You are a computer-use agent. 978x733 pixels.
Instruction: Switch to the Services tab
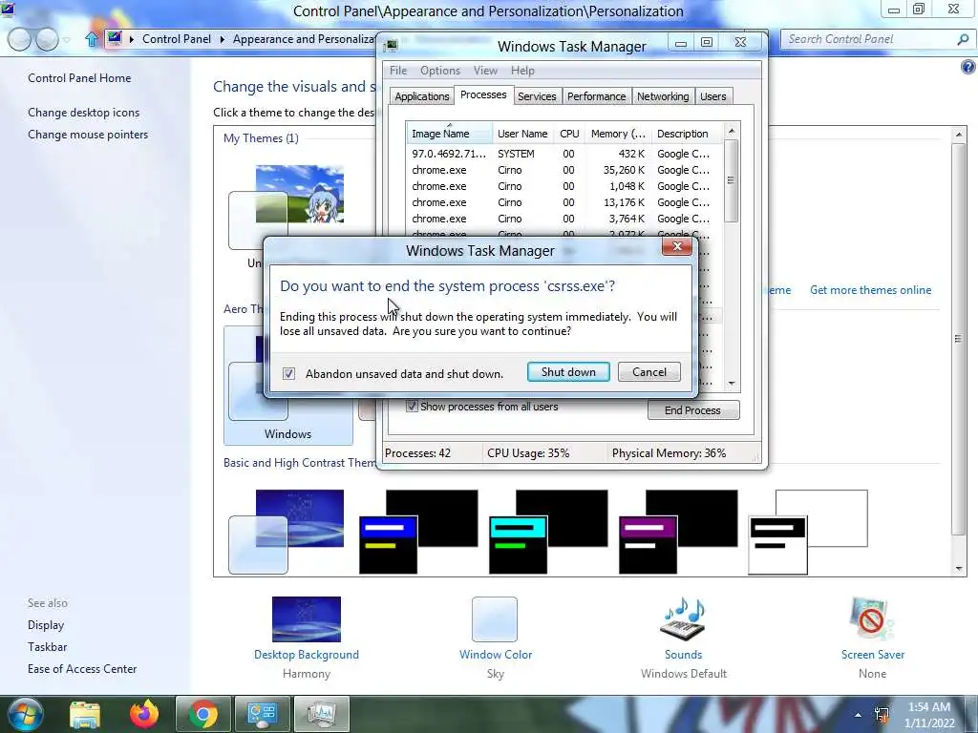tap(537, 96)
